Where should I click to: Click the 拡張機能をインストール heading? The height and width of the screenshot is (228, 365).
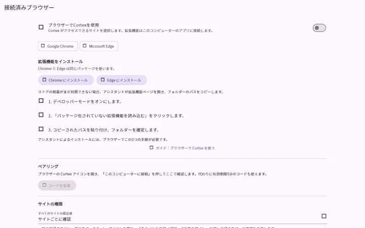pyautogui.click(x=60, y=62)
